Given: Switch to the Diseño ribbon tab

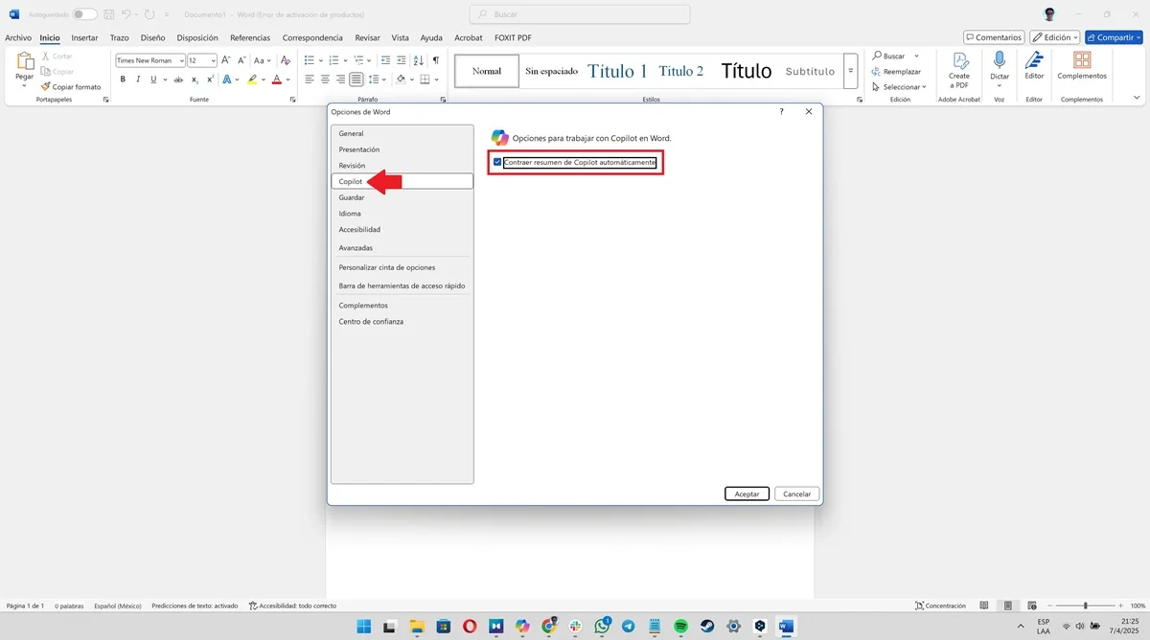Looking at the screenshot, I should (152, 37).
